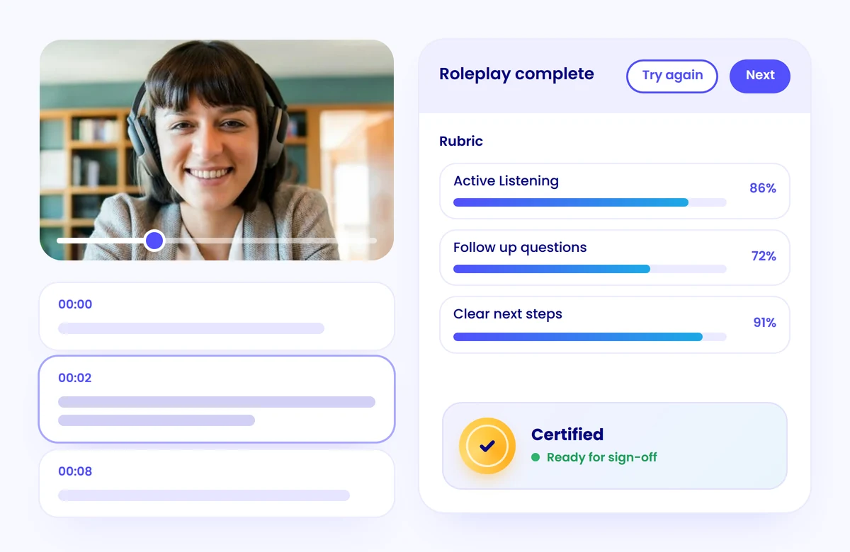The width and height of the screenshot is (850, 552).
Task: Click the roleplay video thumbnail
Action: [x=217, y=150]
